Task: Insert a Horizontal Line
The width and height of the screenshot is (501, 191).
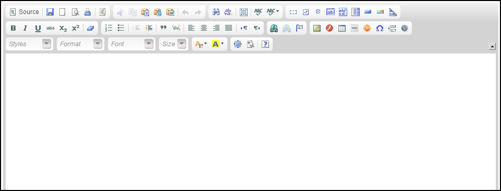Action: (x=355, y=28)
